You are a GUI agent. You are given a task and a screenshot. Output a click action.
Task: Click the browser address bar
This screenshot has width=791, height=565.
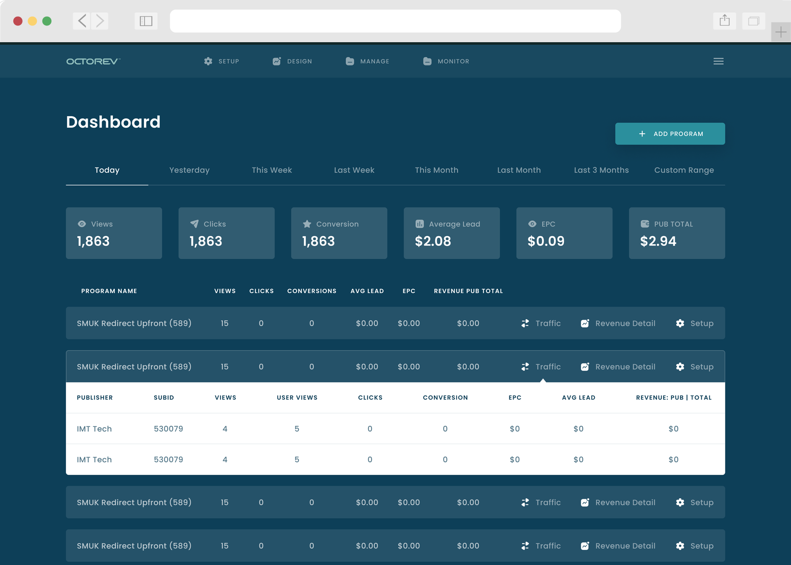(395, 21)
